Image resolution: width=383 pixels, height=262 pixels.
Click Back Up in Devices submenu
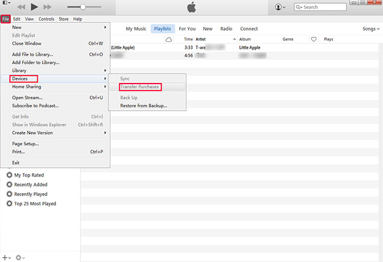click(147, 98)
